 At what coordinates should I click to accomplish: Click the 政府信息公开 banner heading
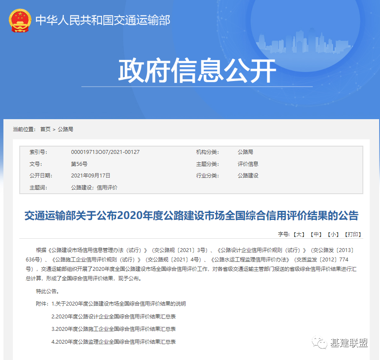tap(197, 70)
